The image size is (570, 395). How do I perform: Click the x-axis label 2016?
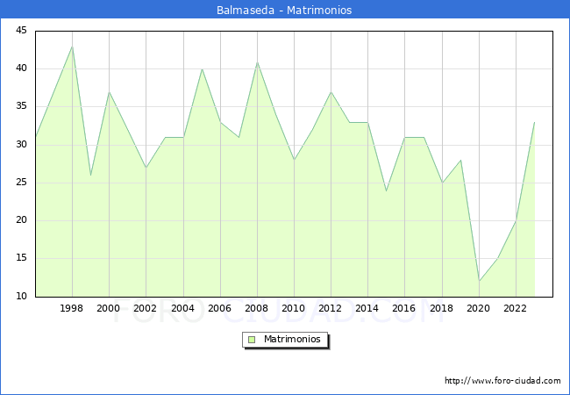click(x=404, y=308)
